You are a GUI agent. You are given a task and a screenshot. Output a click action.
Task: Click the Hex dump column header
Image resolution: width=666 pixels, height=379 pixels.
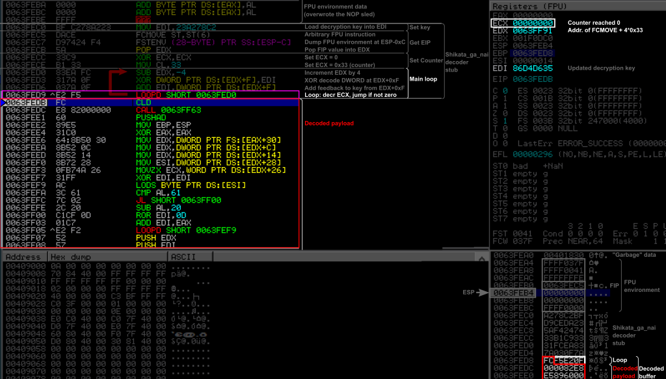68,257
